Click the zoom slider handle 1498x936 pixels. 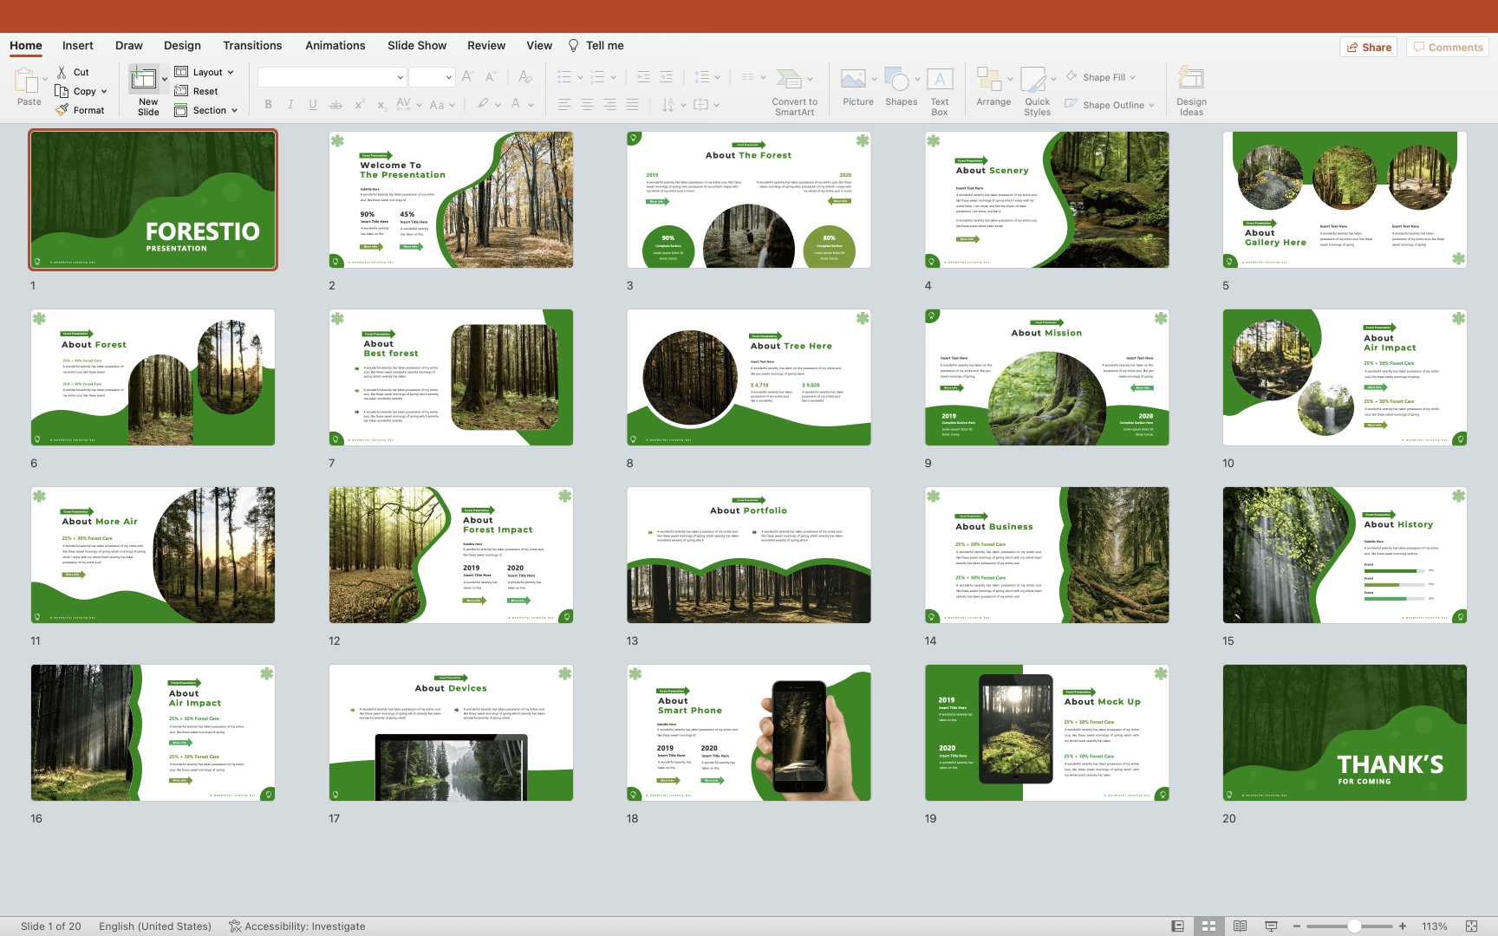coord(1354,926)
